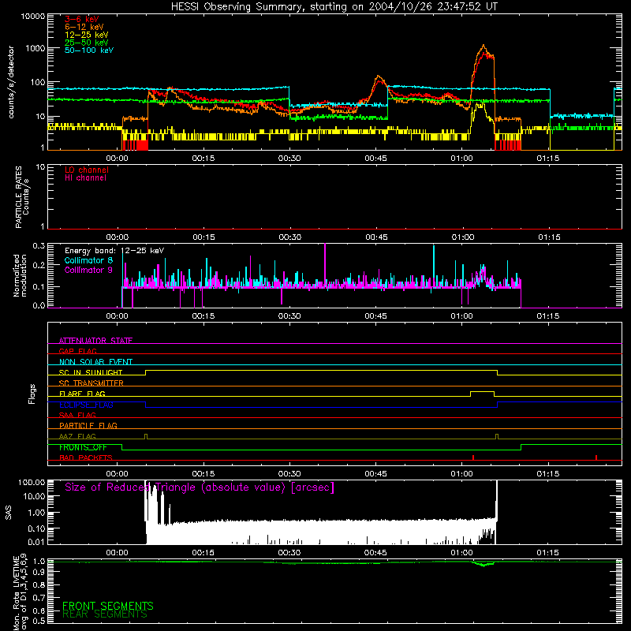This screenshot has height=631, width=631.
Task: Click the Size of Reduced Triangle label
Action: [x=200, y=487]
